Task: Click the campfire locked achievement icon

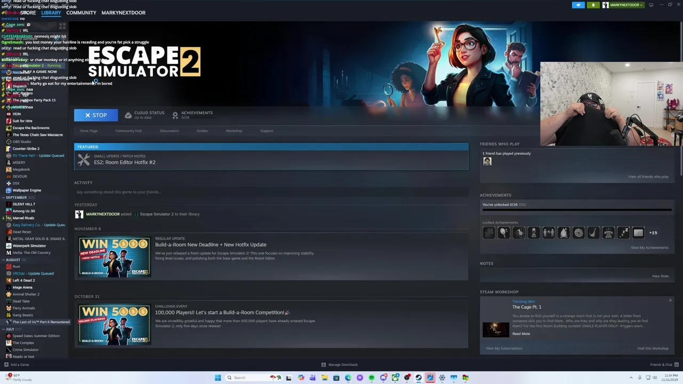Action: click(563, 233)
